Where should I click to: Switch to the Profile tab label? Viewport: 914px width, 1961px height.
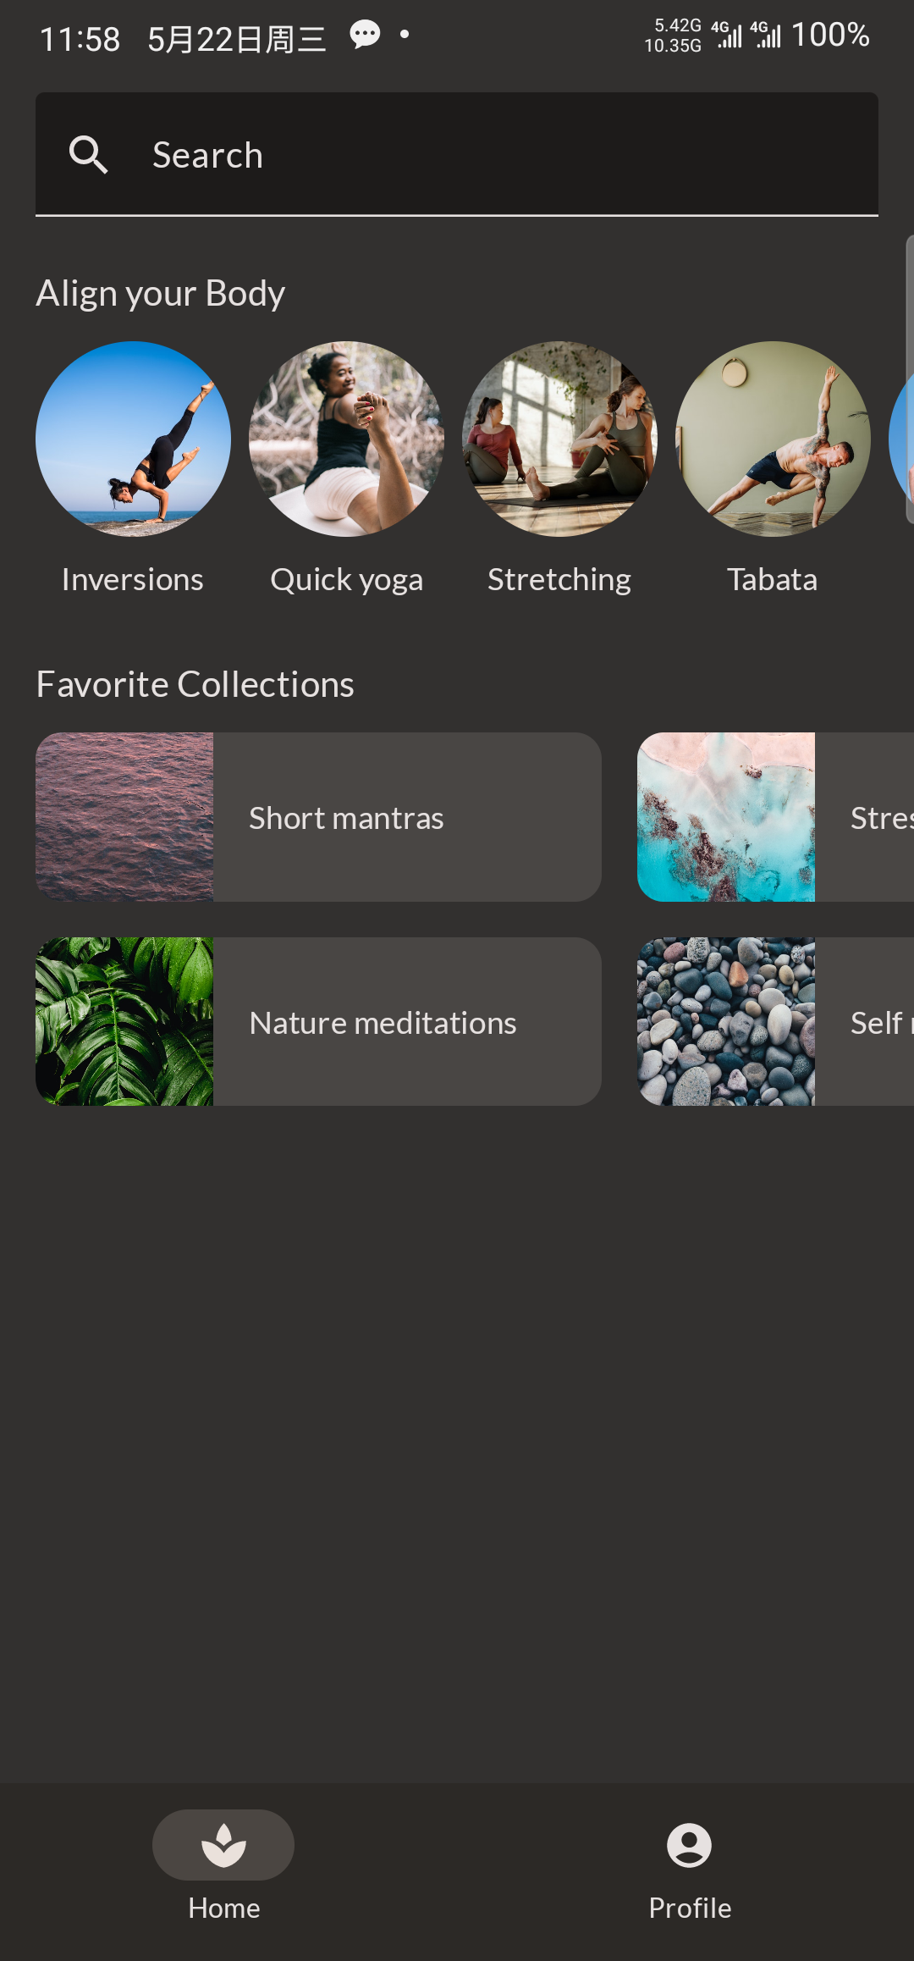click(x=690, y=1909)
